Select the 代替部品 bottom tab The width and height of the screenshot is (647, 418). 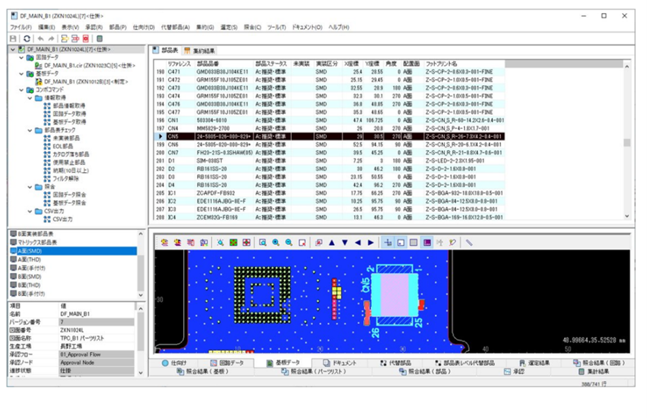[397, 362]
